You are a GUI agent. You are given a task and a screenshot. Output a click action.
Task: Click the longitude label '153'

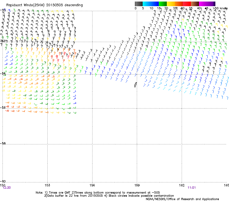[47, 185]
